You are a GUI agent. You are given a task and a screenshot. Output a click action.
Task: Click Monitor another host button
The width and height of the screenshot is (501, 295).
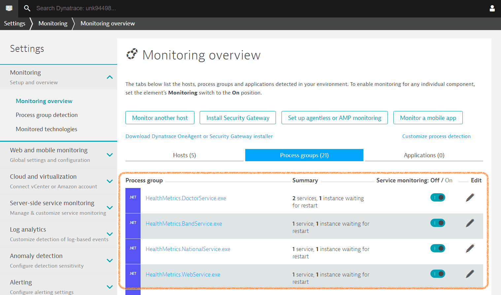[x=160, y=118]
